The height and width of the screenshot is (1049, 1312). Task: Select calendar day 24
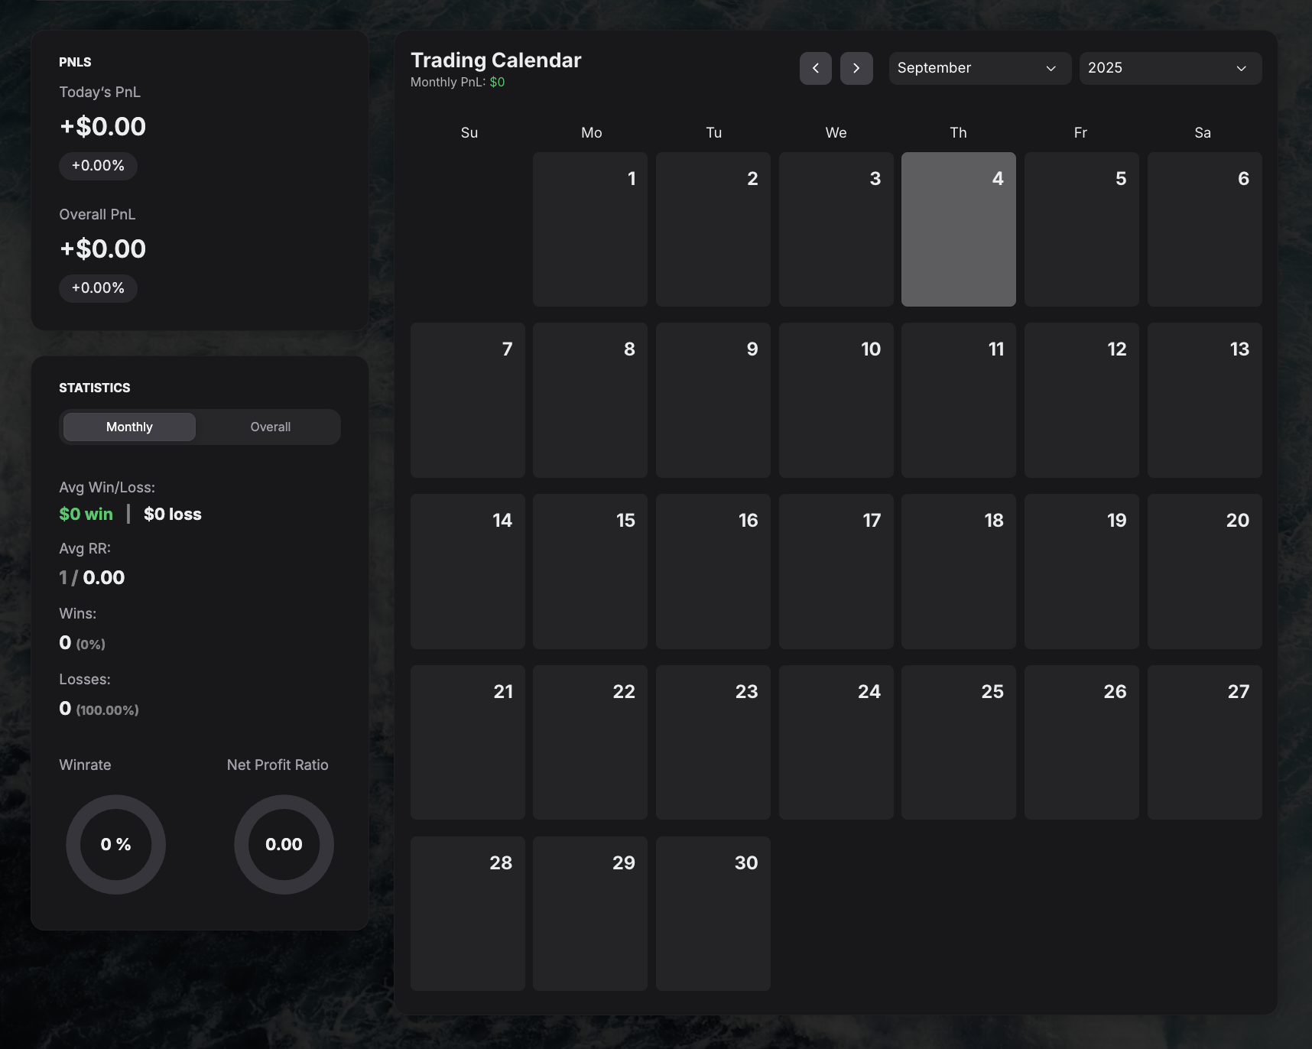click(836, 742)
